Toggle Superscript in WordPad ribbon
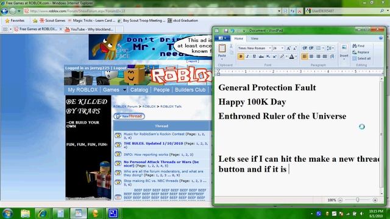The height and width of the screenshot is (219, 390). point(275,57)
